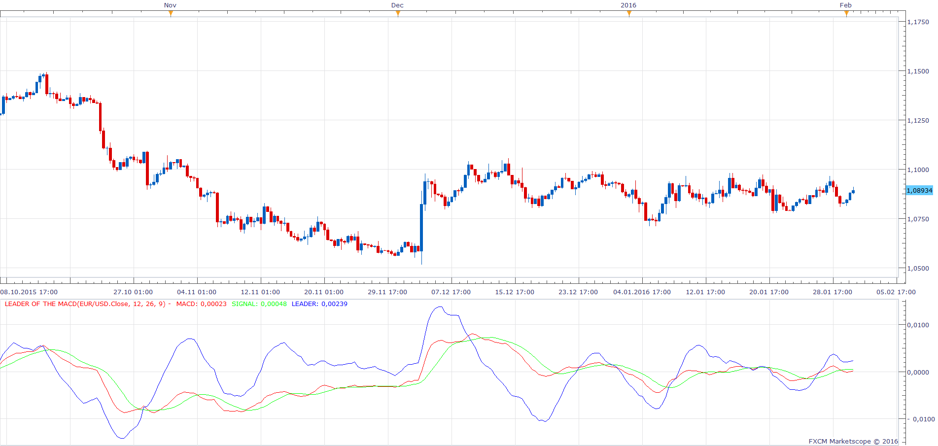Click the Dec month marker triangle
The width and height of the screenshot is (938, 446).
tap(398, 14)
